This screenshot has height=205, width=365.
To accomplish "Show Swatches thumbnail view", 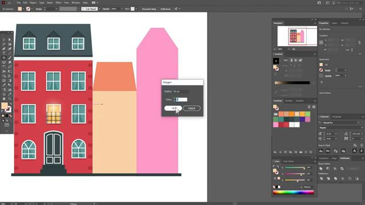I will click(x=314, y=107).
